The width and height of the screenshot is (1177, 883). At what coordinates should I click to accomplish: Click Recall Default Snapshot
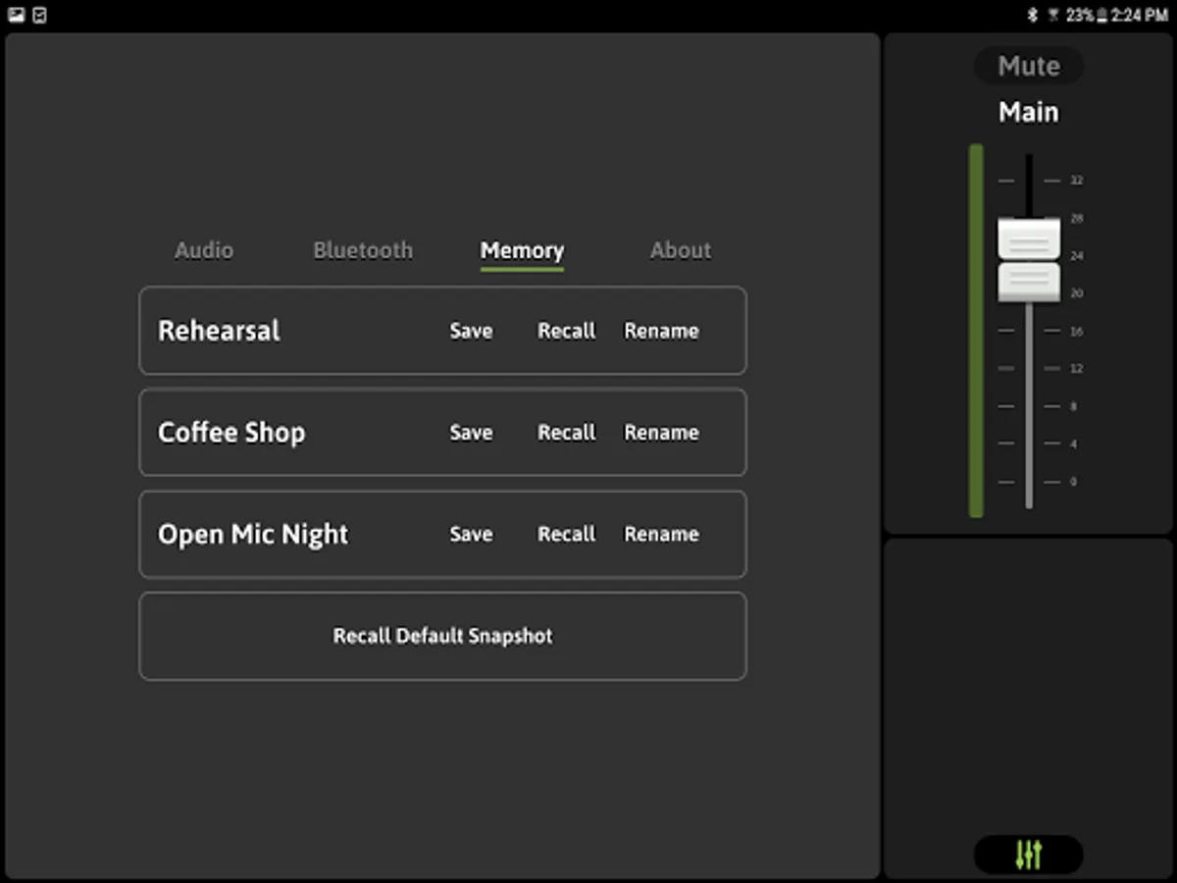442,636
